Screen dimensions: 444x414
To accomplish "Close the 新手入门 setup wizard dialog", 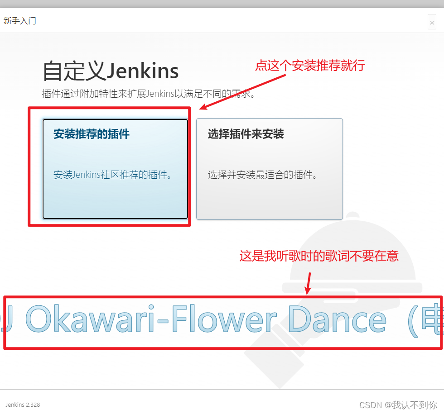I will click(432, 22).
